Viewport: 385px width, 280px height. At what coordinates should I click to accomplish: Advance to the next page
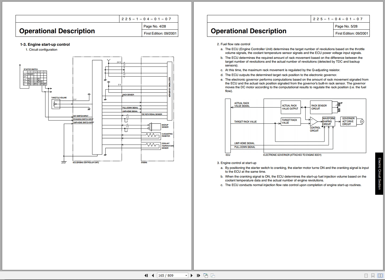coord(192,275)
